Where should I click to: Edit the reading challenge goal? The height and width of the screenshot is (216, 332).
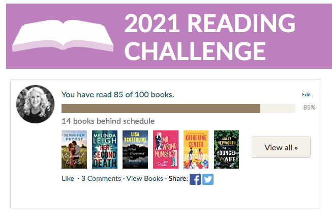pos(306,95)
